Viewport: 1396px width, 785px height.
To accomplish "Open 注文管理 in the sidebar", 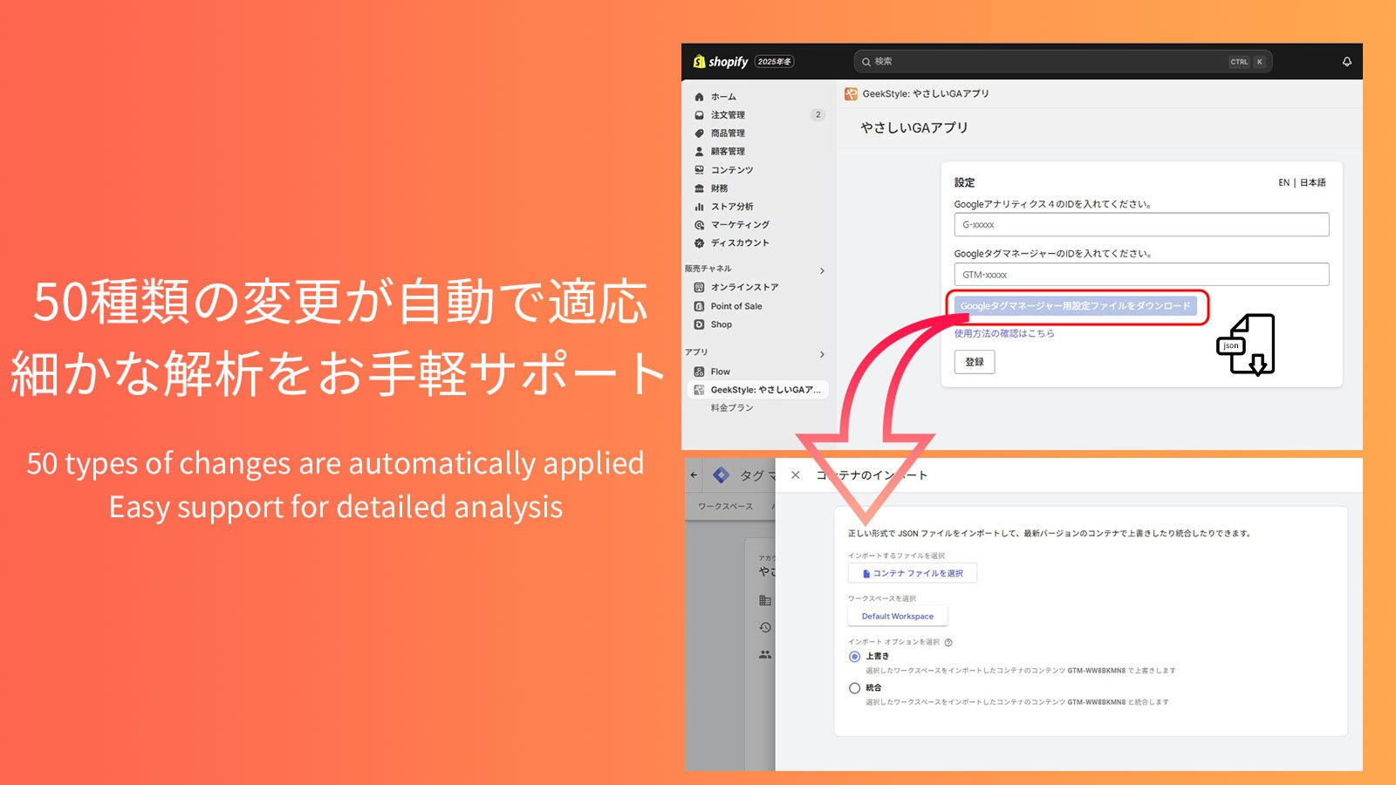I will [728, 115].
